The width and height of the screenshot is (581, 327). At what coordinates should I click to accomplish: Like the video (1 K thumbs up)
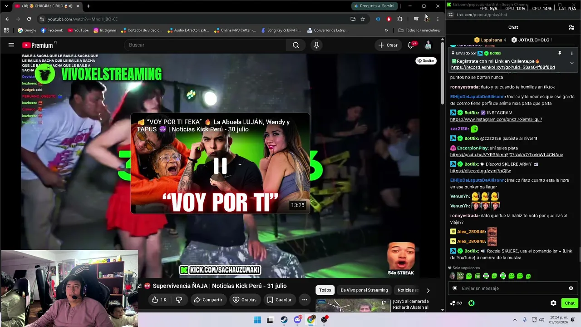(159, 300)
